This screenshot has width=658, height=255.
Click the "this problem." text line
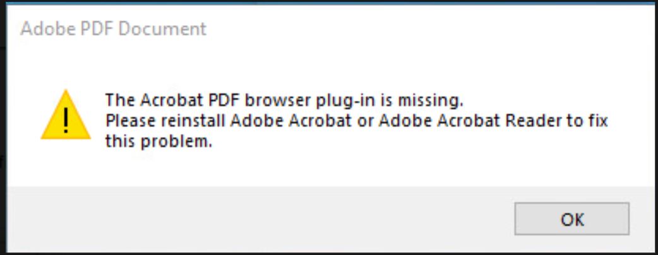pos(157,142)
